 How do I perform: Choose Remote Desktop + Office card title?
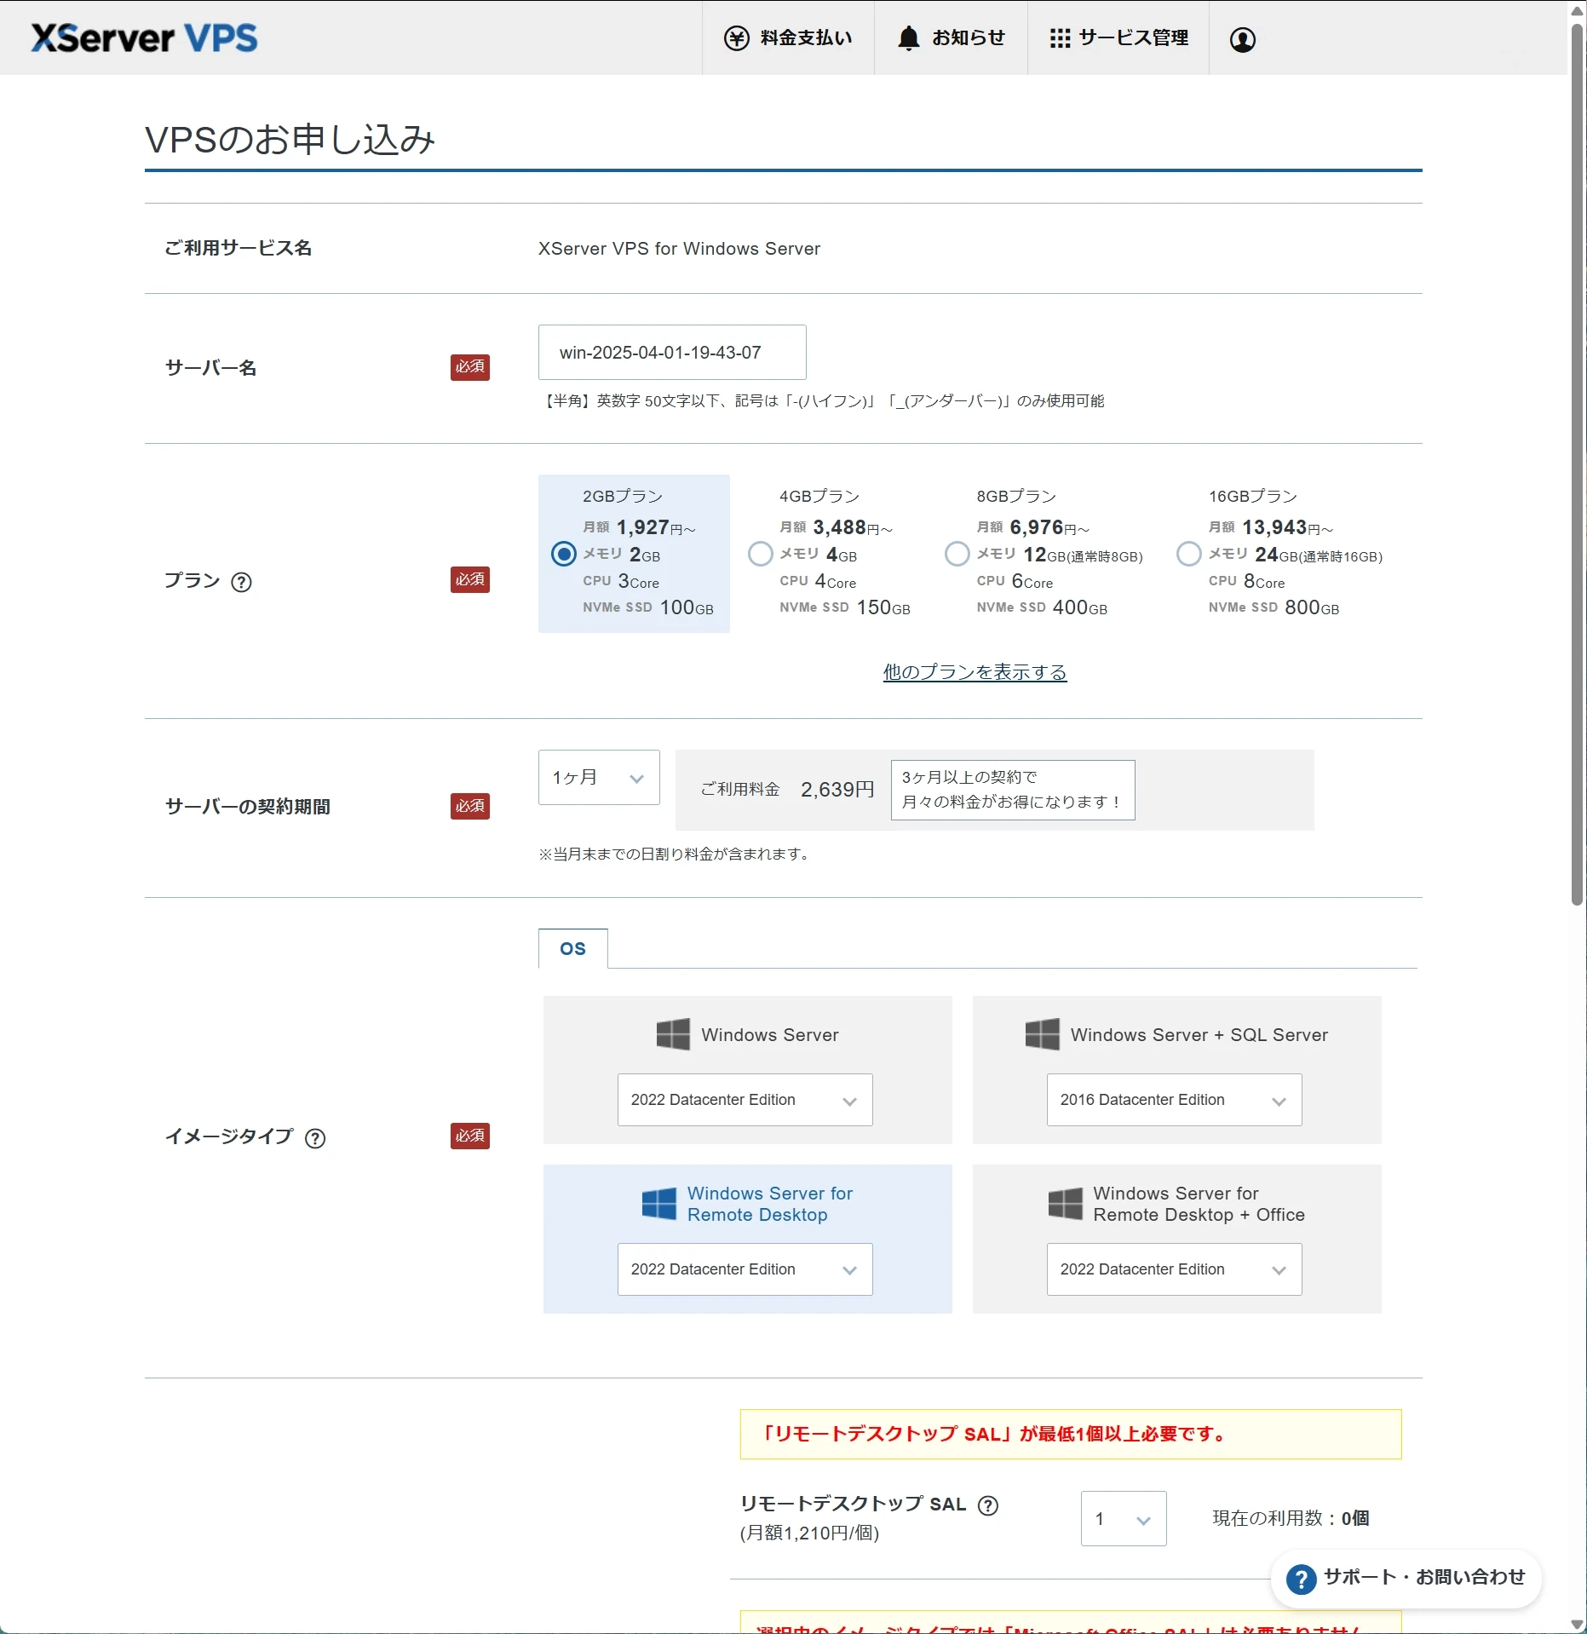1199,1204
